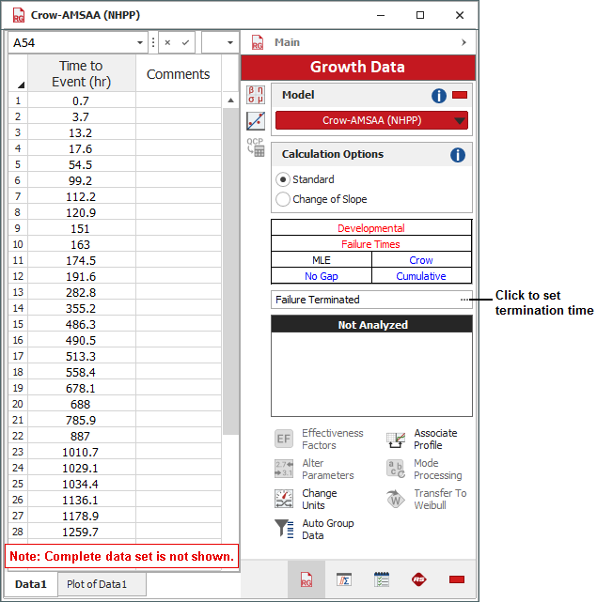Viewport: 597px width, 602px height.
Task: Click the red swatch beside Model
Action: coord(460,96)
